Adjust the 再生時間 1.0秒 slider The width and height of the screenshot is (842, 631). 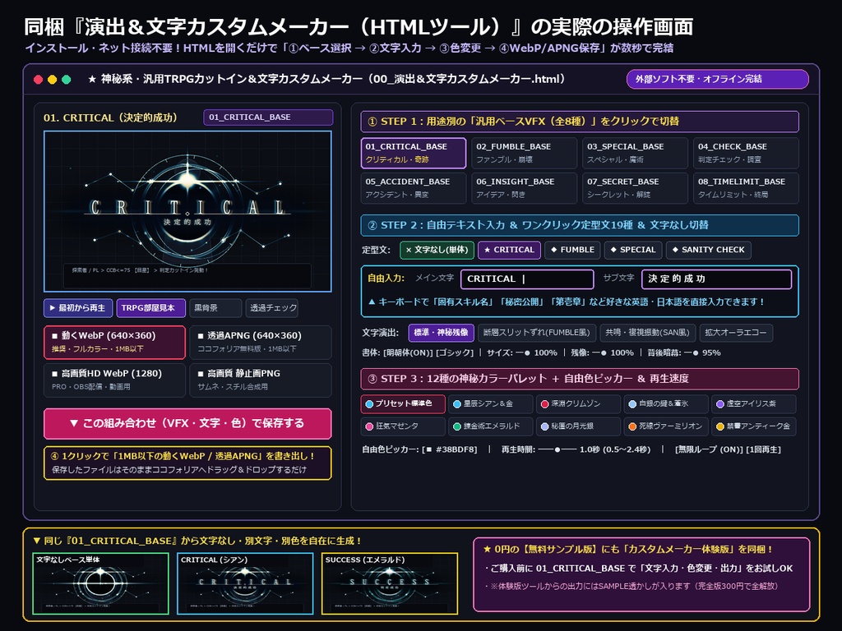tap(557, 449)
